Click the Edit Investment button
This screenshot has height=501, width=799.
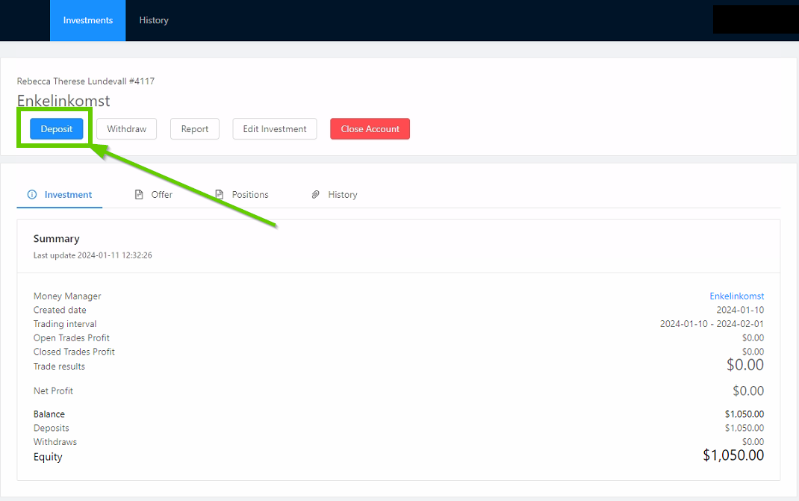coord(275,129)
